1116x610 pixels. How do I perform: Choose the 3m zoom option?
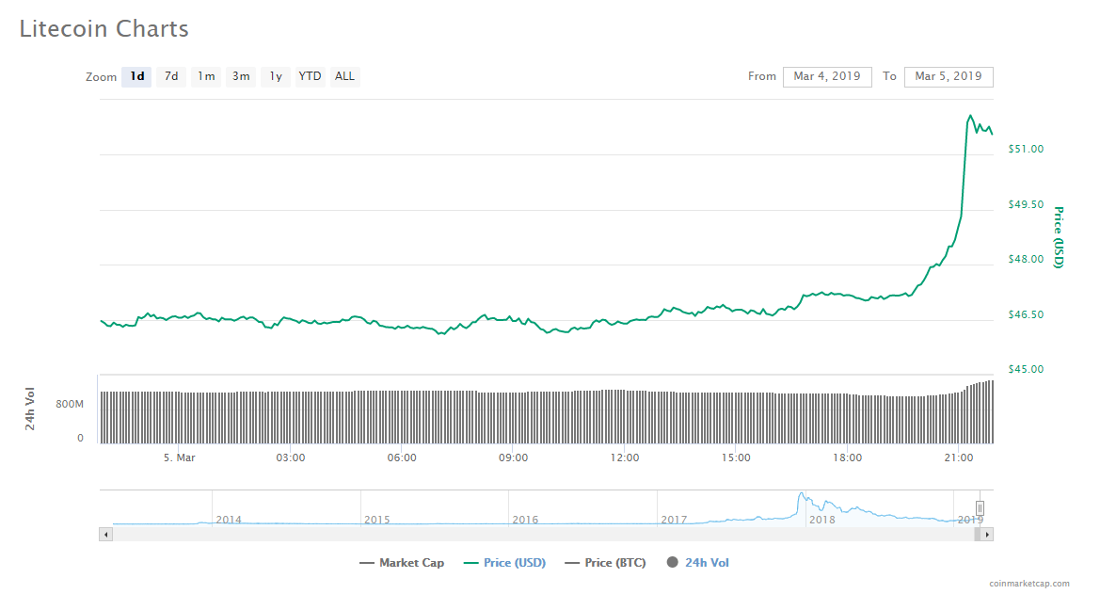(x=241, y=76)
